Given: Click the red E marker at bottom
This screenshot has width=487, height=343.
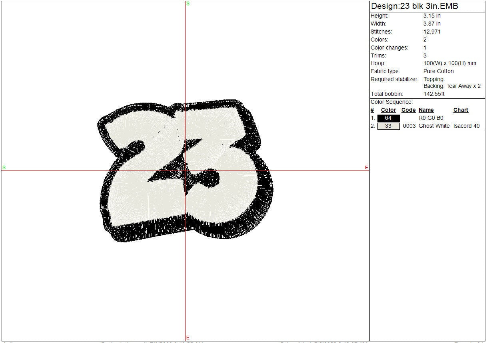Looking at the screenshot, I should (x=188, y=338).
